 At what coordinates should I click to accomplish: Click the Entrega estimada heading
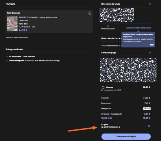14,49
